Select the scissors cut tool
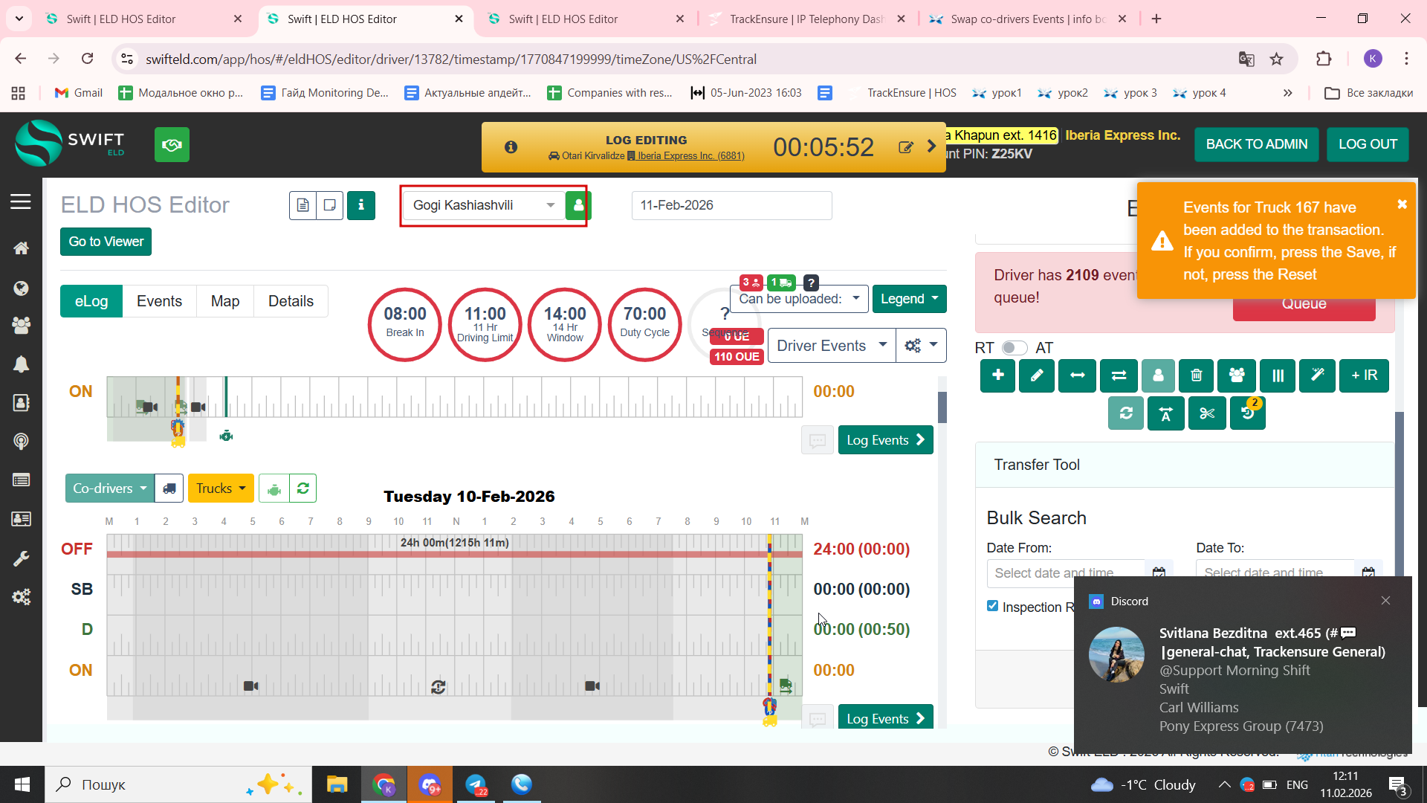This screenshot has width=1427, height=803. 1206,413
